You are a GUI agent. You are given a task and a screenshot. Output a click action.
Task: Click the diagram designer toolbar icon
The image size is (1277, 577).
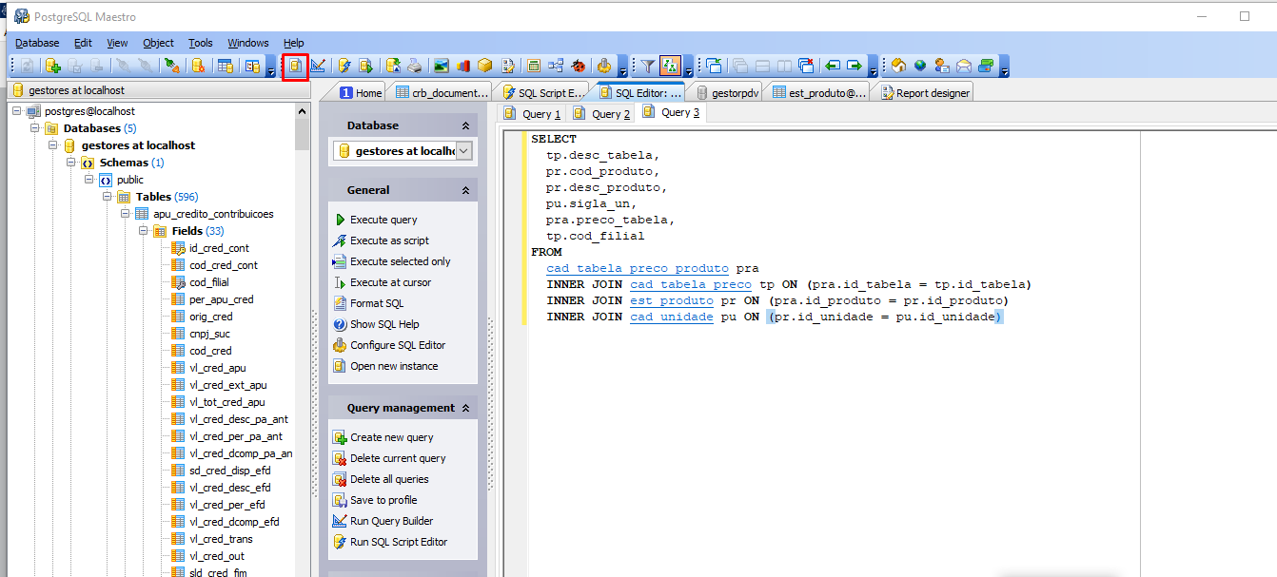coord(556,66)
